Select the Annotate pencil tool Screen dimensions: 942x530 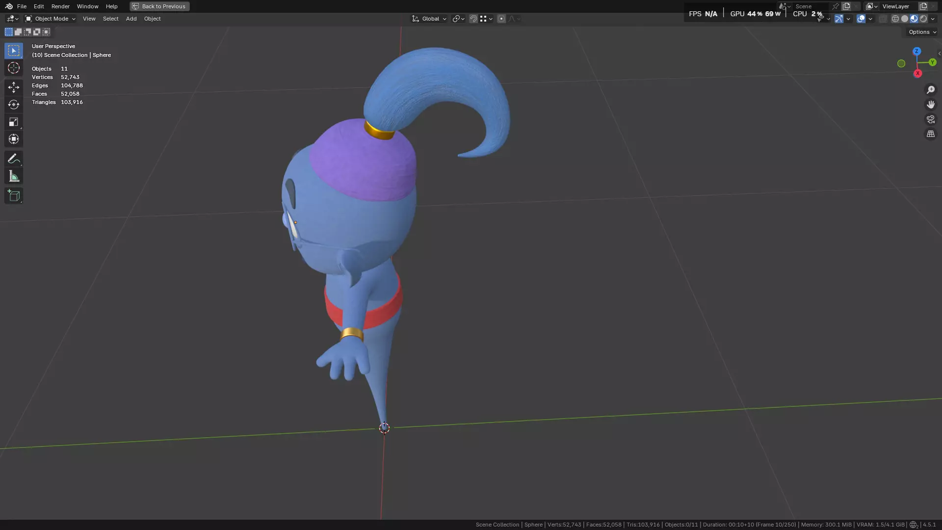(14, 159)
